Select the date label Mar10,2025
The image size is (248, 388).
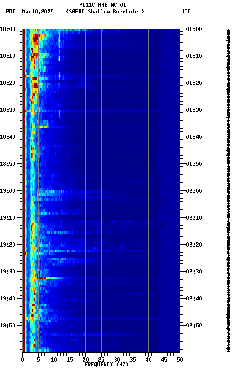38,12
